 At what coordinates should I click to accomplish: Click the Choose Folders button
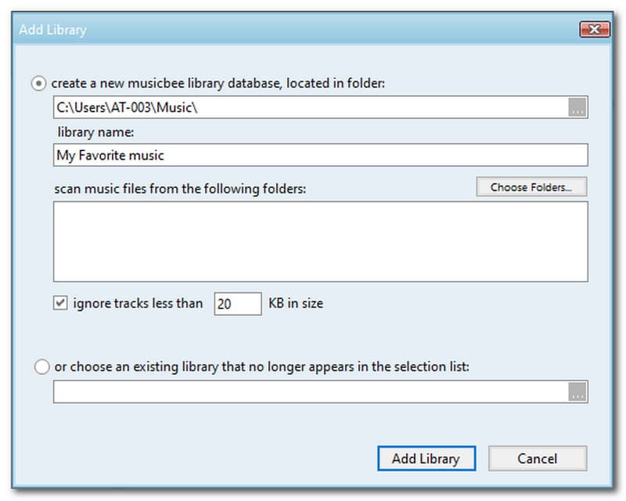coord(531,187)
